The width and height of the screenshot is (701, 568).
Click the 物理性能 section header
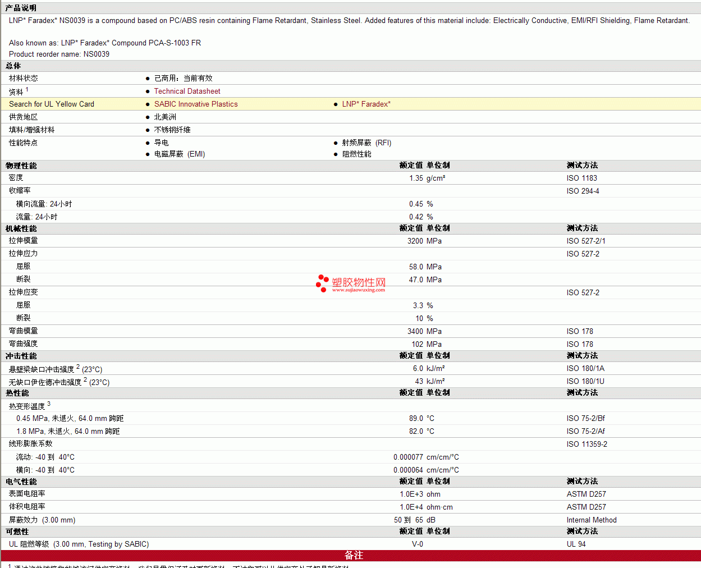coord(21,166)
